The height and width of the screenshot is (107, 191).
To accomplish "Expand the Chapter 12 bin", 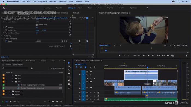I will point(10,94).
